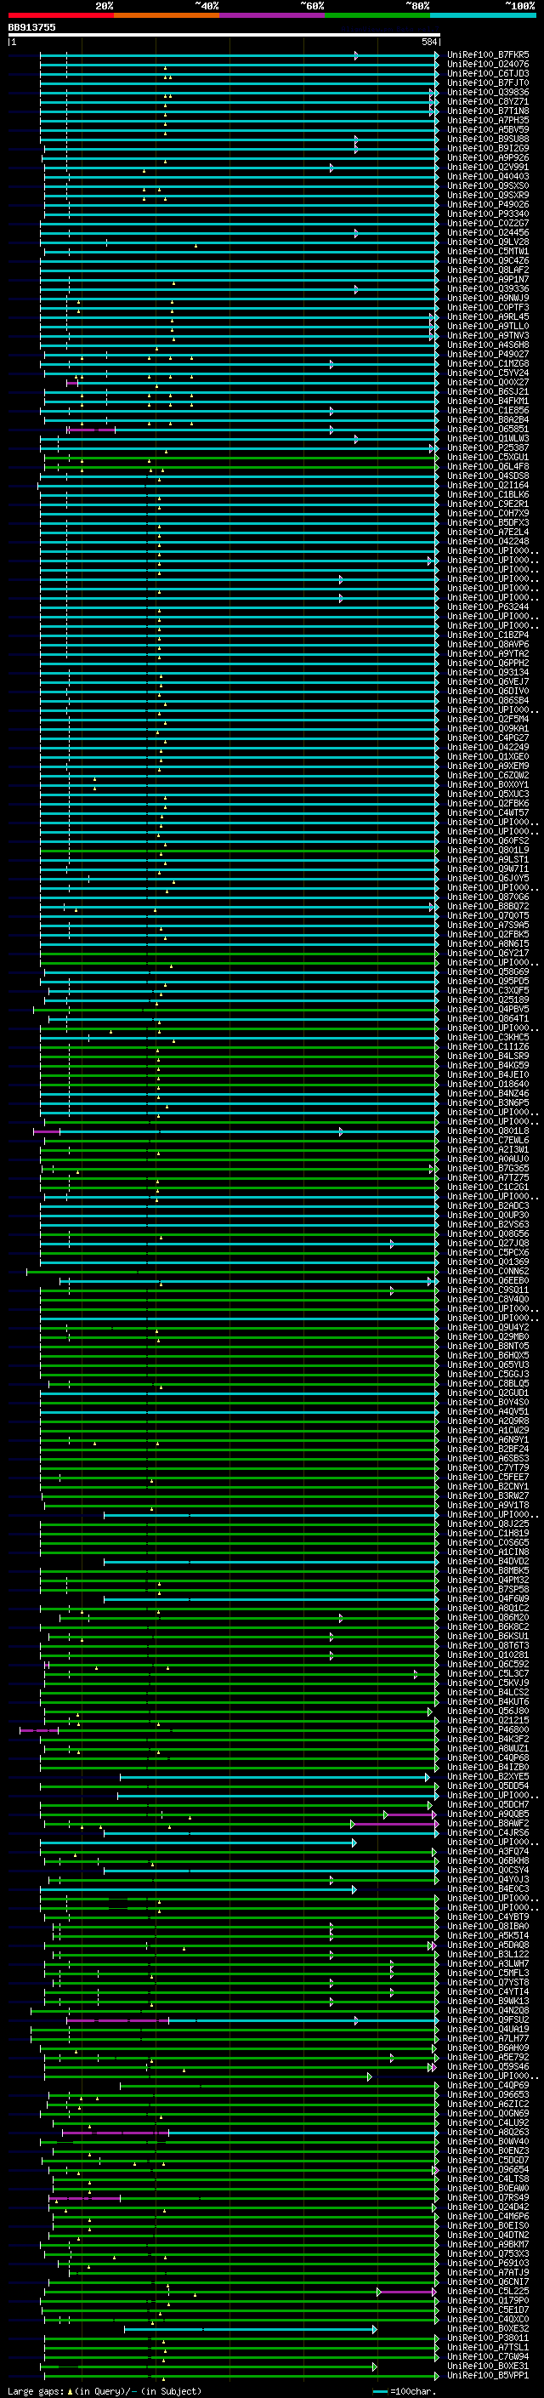The width and height of the screenshot is (544, 2398).
Task: Open hit UniRef100_P25387
Action: click(x=487, y=447)
